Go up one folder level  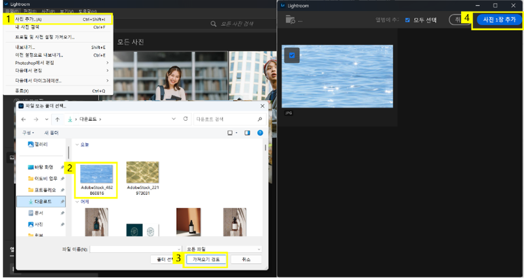tap(57, 119)
